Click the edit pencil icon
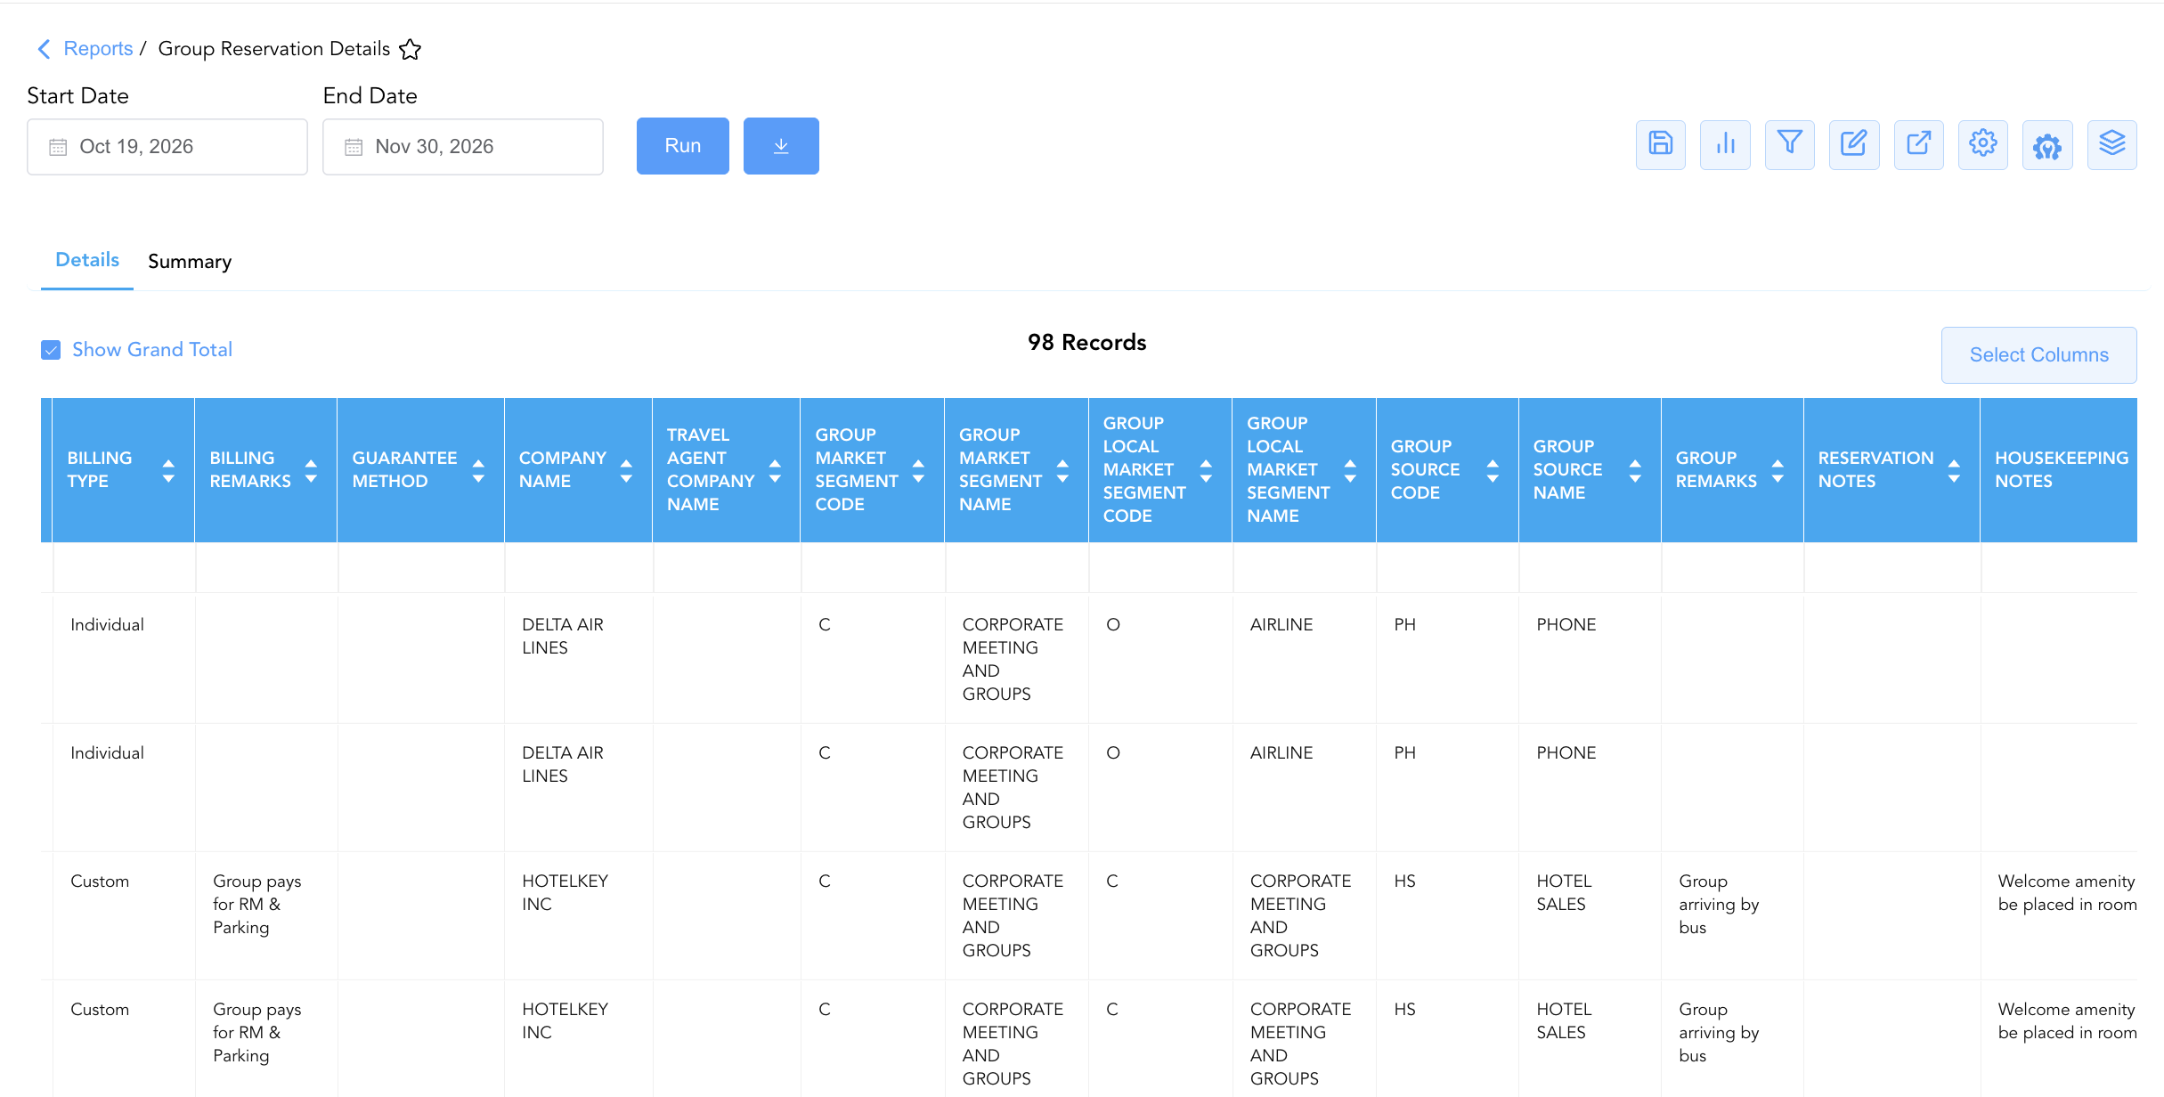Image resolution: width=2164 pixels, height=1097 pixels. pyautogui.click(x=1854, y=144)
